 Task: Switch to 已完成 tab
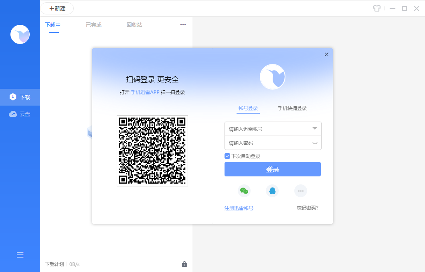93,25
